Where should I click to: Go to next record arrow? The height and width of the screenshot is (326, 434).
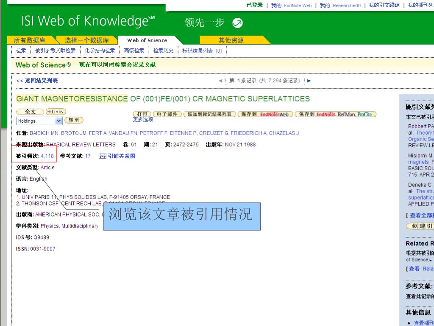(x=309, y=81)
